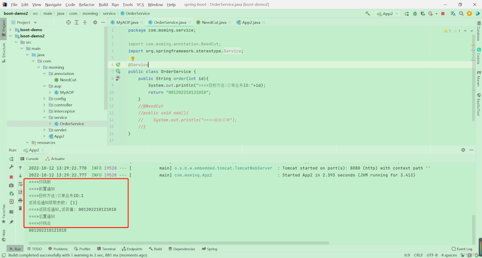Expand all nodes in Project panel

tap(77, 22)
